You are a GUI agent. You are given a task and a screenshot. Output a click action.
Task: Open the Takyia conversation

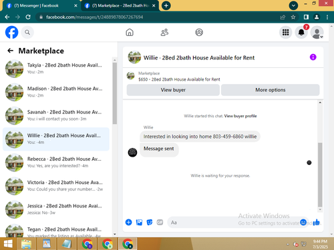(x=56, y=69)
